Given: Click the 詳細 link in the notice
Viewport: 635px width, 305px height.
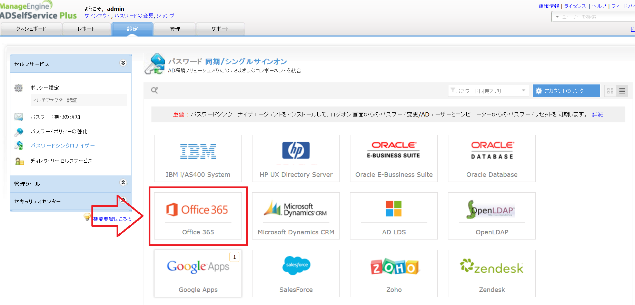Looking at the screenshot, I should coord(598,114).
